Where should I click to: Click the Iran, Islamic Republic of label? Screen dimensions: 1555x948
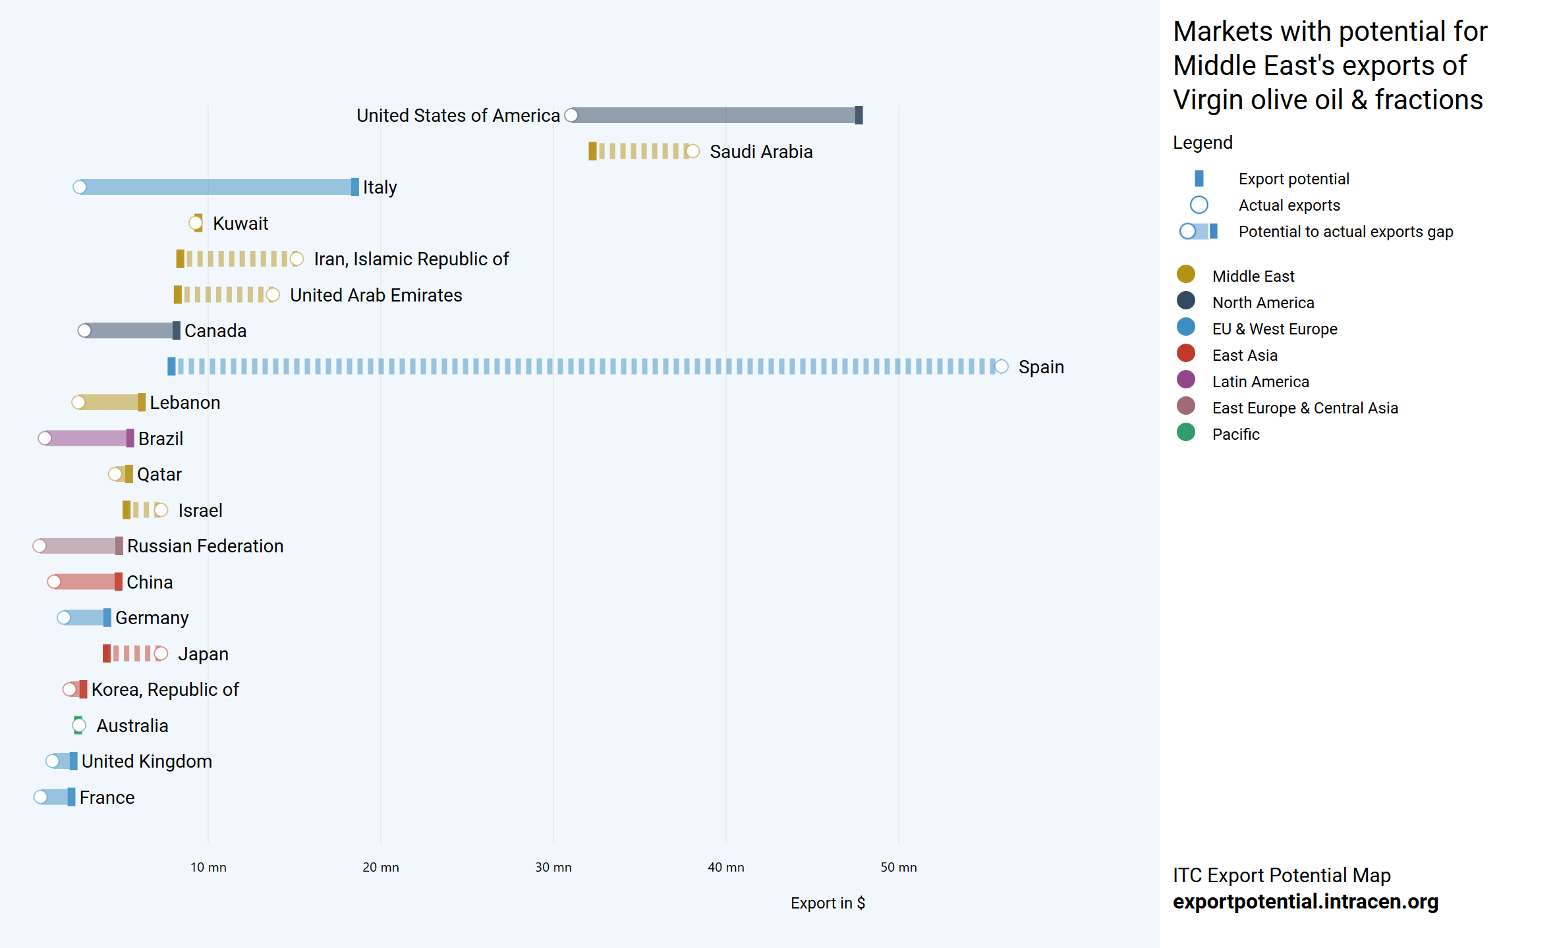[x=411, y=259]
